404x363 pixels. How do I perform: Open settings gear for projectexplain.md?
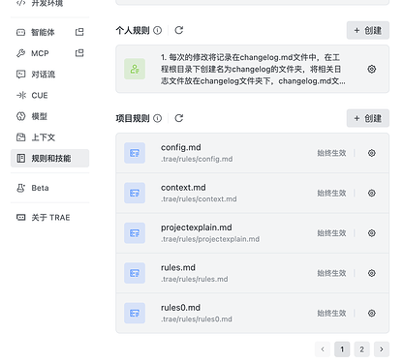point(372,233)
